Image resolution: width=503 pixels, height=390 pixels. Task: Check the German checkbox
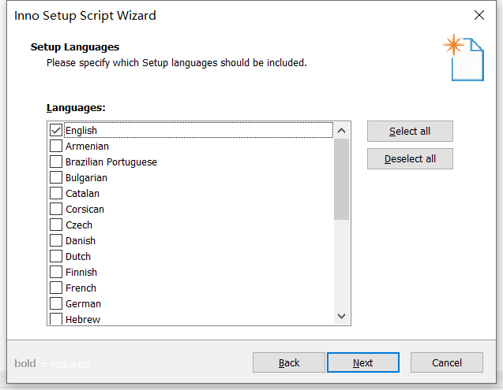56,303
